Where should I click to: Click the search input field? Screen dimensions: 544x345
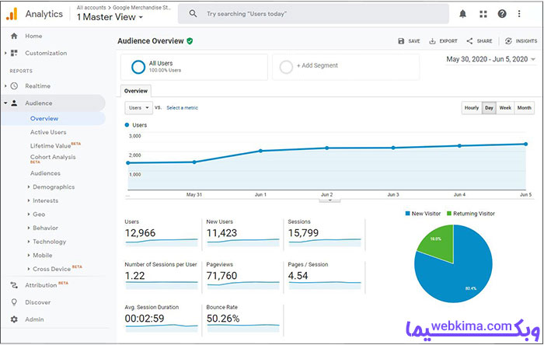pyautogui.click(x=313, y=14)
